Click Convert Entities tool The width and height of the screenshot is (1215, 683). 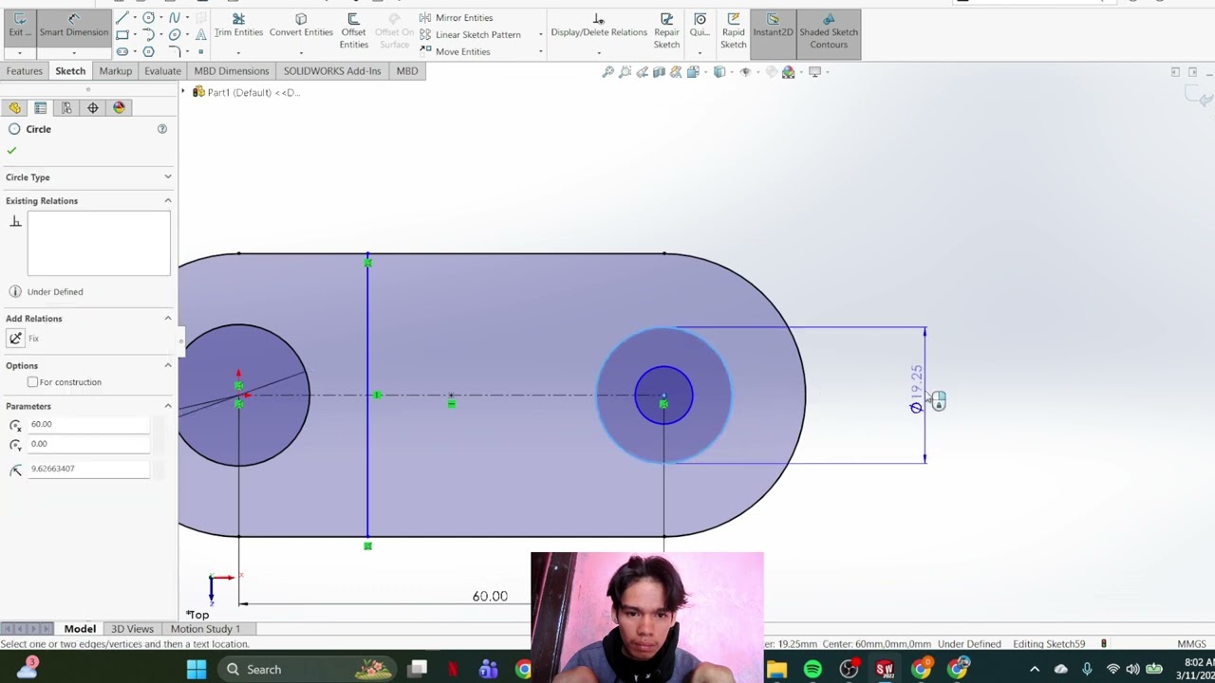(x=301, y=25)
